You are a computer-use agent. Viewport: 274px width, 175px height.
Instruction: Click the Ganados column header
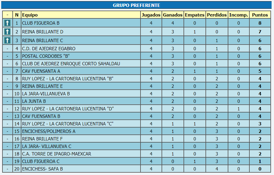click(x=173, y=15)
